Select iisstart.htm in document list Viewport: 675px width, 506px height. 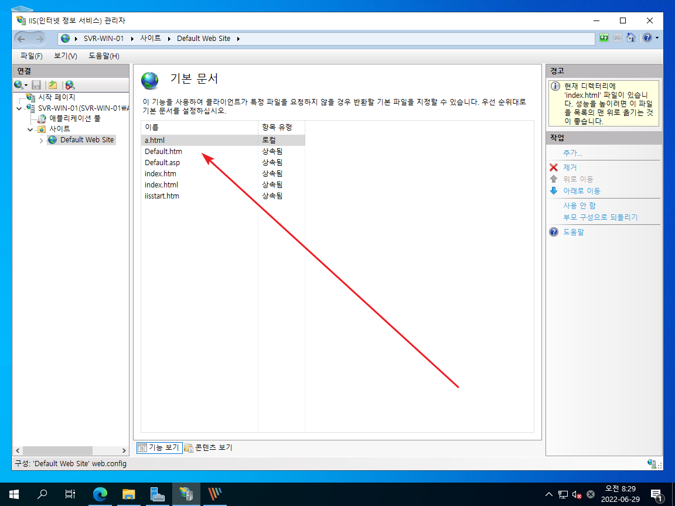point(223,196)
